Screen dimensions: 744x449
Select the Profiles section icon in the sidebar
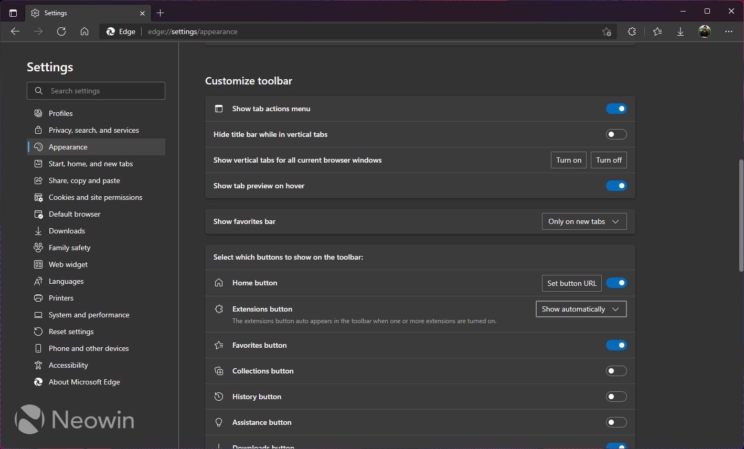click(x=38, y=113)
